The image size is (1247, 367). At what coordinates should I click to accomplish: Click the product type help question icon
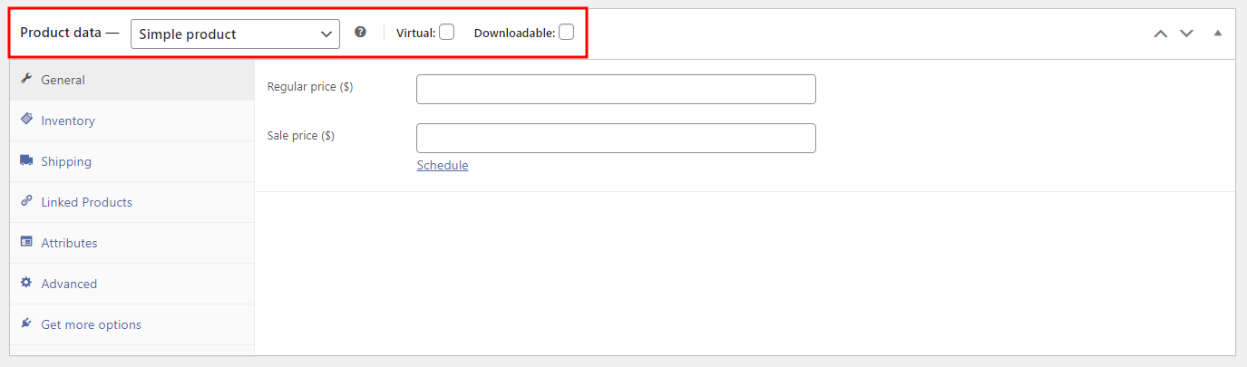pyautogui.click(x=360, y=33)
